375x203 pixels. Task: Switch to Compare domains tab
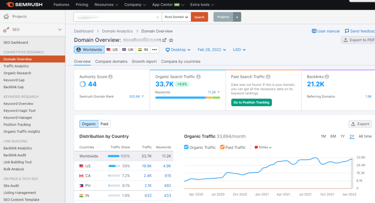pyautogui.click(x=111, y=62)
